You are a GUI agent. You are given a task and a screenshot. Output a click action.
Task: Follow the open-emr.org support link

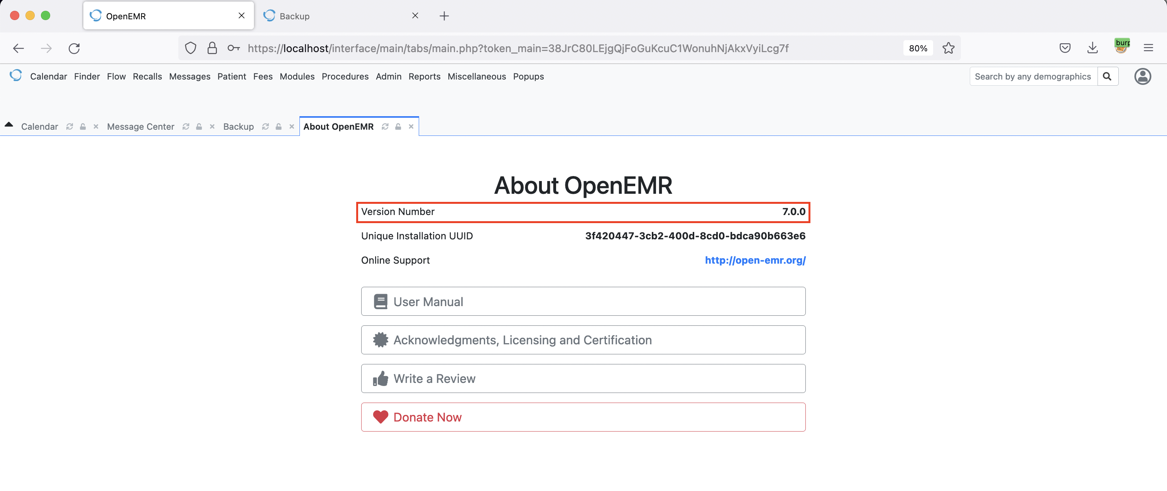point(755,261)
